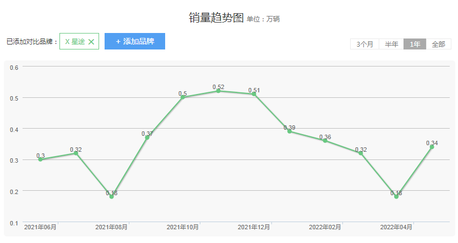
Task: Select the 1年 time range tab
Action: coord(415,45)
